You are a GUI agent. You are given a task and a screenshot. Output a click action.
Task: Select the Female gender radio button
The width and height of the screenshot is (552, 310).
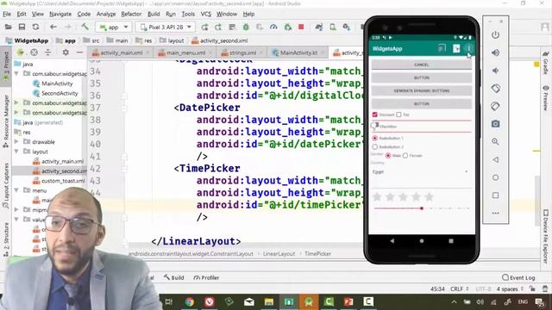[405, 155]
